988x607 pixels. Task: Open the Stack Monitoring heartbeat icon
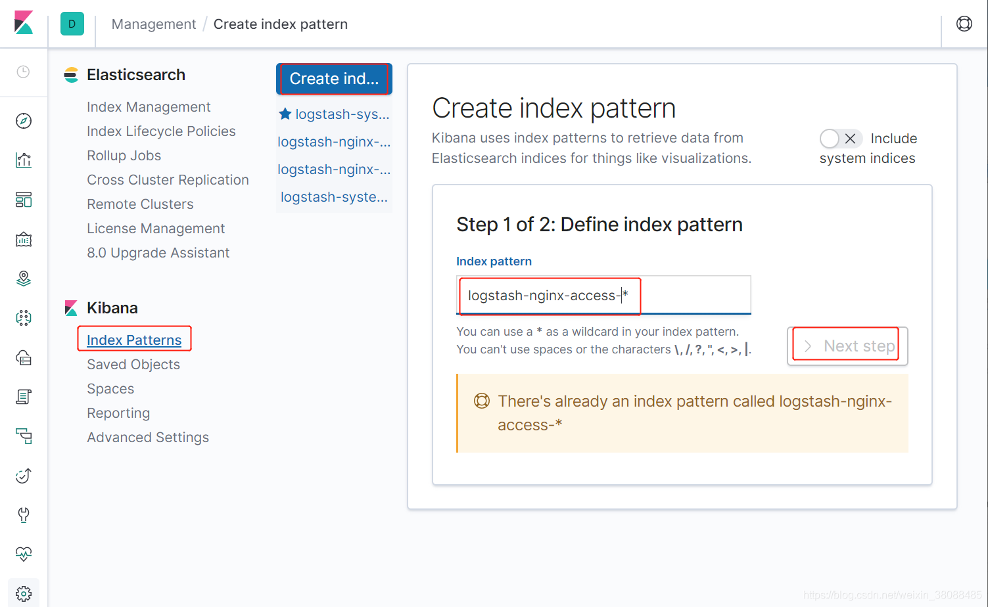24,554
